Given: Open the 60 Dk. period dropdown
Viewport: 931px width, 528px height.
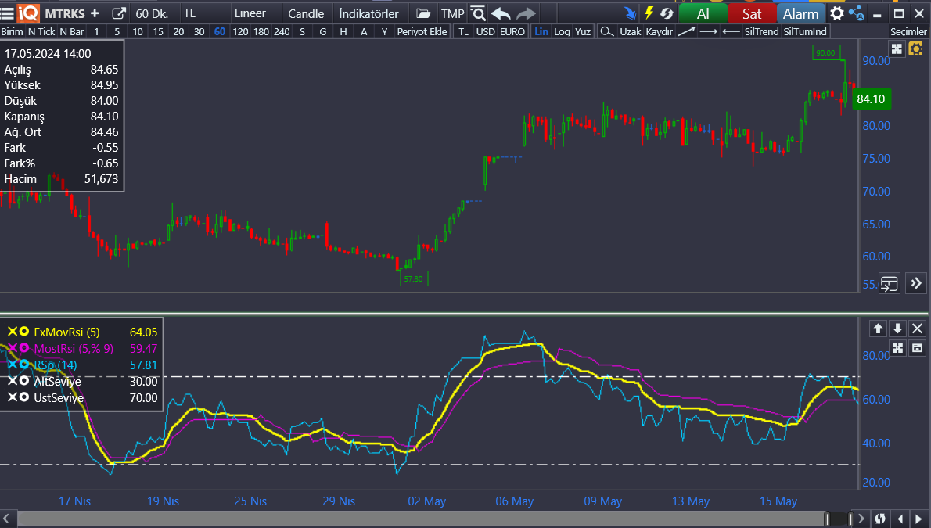Looking at the screenshot, I should pos(152,13).
